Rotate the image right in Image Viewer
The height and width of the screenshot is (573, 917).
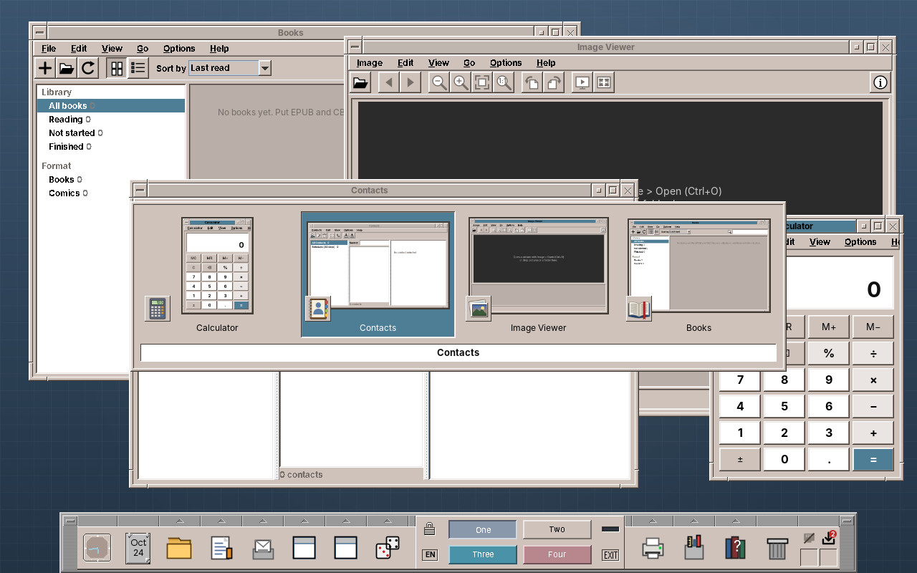pos(554,82)
